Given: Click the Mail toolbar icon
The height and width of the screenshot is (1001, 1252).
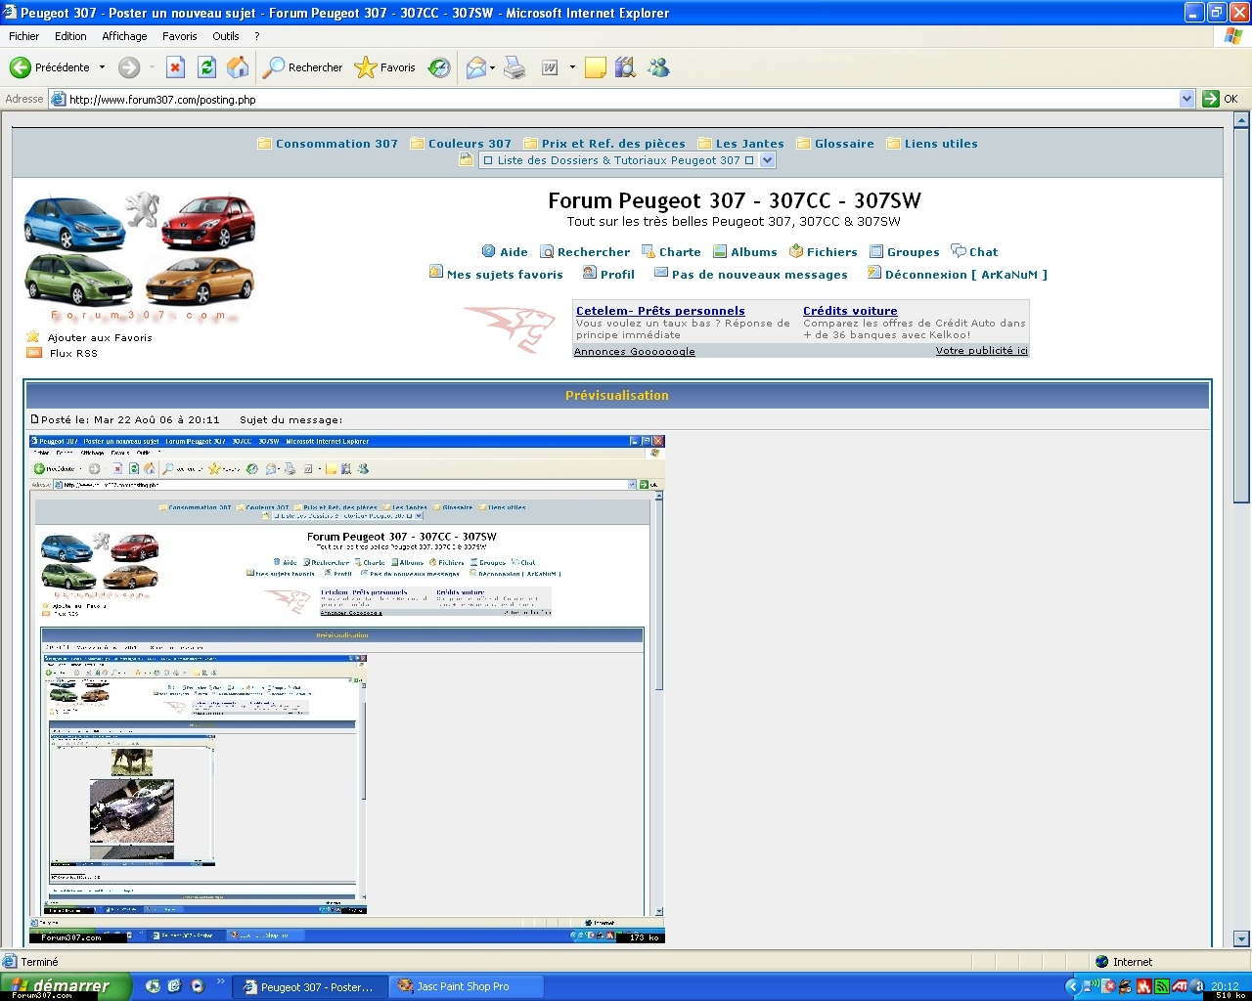Looking at the screenshot, I should click(x=476, y=67).
